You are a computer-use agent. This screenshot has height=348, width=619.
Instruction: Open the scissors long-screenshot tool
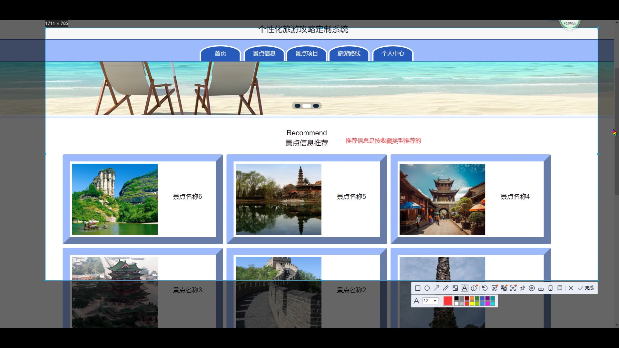pyautogui.click(x=495, y=288)
